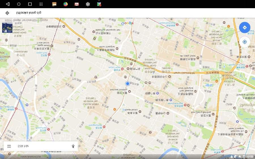Switch to satellite view via the thumbnail
Screen dimensions: 255x159
[x=7, y=27]
